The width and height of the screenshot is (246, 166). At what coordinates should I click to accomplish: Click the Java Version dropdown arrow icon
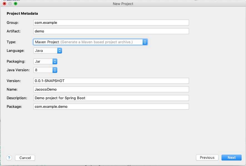pyautogui.click(x=55, y=70)
